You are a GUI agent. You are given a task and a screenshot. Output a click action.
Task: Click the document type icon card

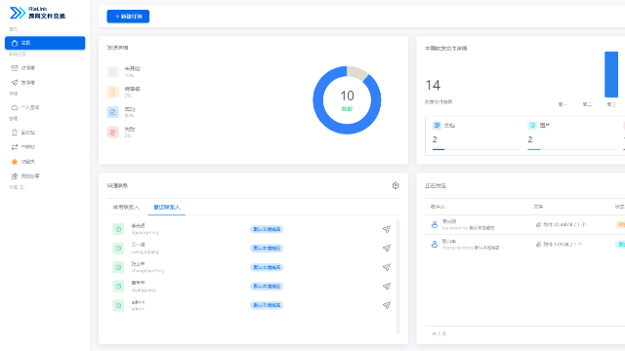click(x=437, y=126)
